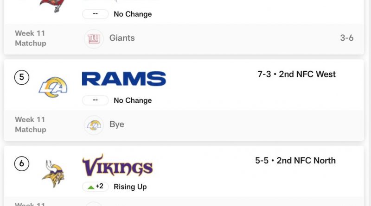371x206 pixels.
Task: Click the Buccaneers No Change indicator pill
Action: [x=96, y=14]
